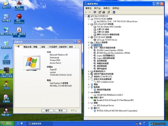Switch to the 系統還原 tab
The height and width of the screenshot is (126, 168).
[x=53, y=47]
